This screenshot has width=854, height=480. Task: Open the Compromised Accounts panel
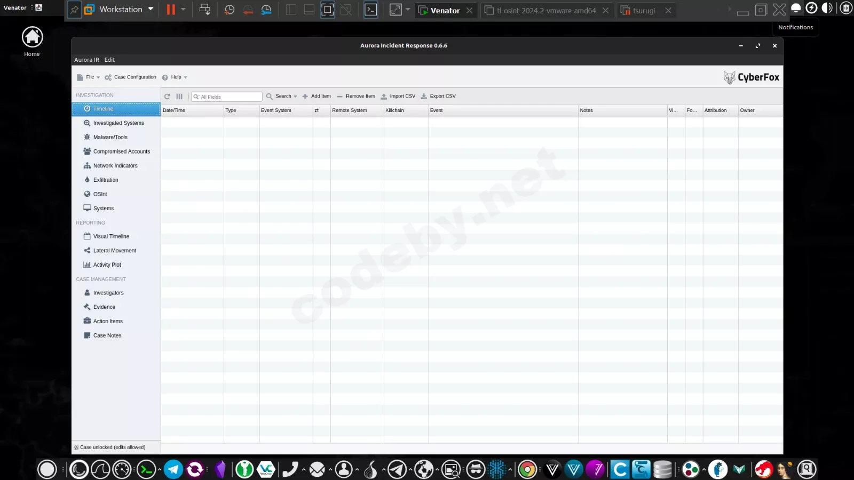(122, 151)
